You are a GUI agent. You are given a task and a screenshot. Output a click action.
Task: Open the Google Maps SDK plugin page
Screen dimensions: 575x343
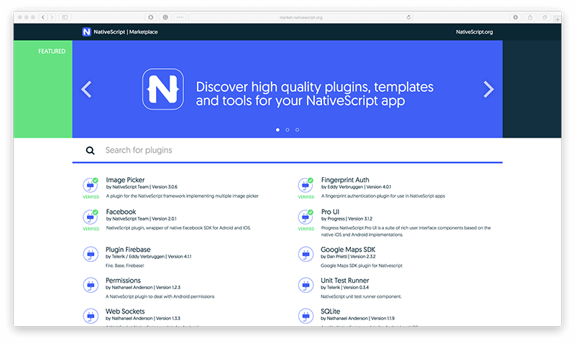click(x=348, y=249)
